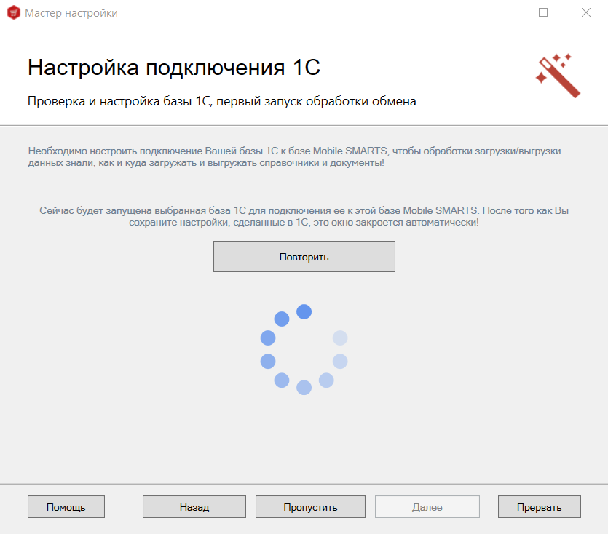Close the Мастер настройки window

pos(586,12)
